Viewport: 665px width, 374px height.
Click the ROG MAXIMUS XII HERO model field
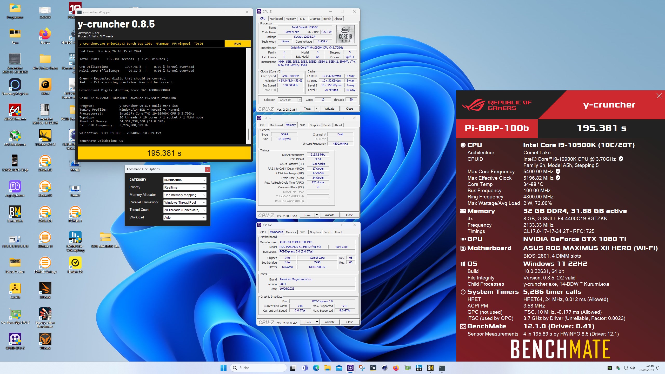point(303,247)
